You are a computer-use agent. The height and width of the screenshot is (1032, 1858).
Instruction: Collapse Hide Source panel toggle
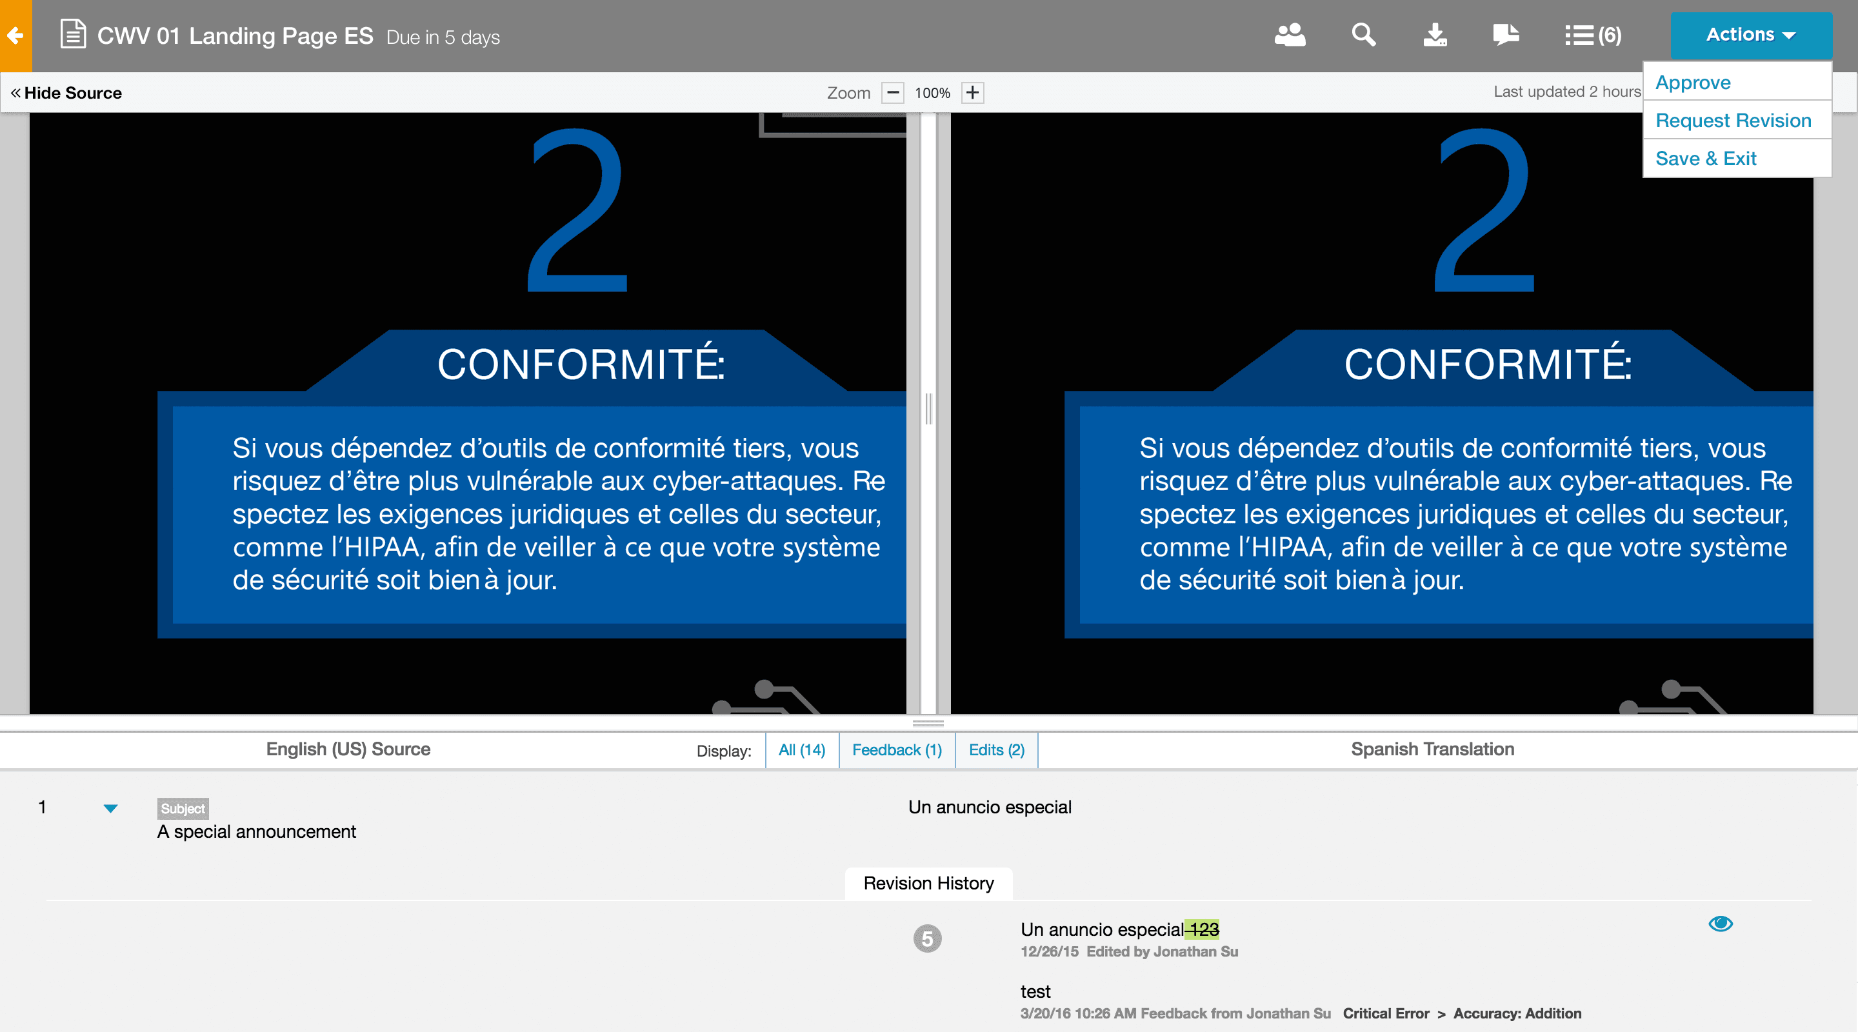pyautogui.click(x=66, y=93)
